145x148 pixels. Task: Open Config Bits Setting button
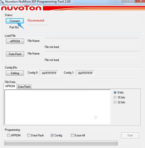click(15, 73)
